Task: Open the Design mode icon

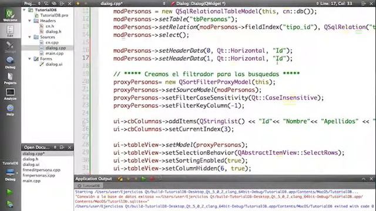Action: coord(10,47)
